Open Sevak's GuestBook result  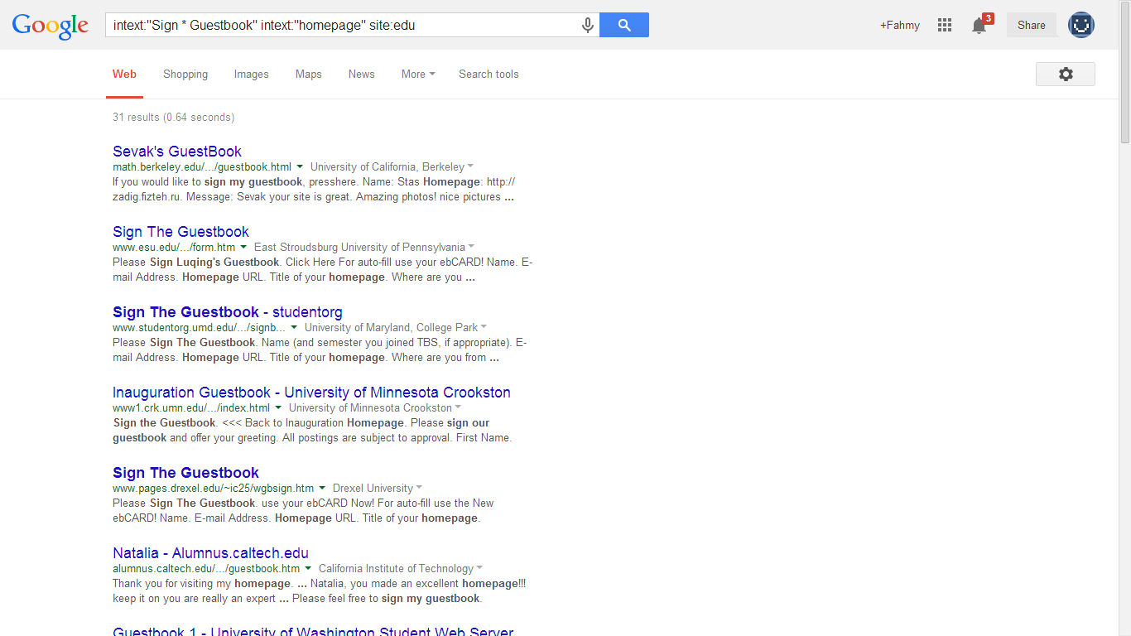click(x=177, y=151)
